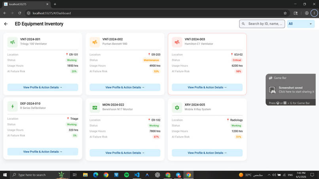The width and height of the screenshot is (319, 179).
Task: Click the 20% failure risk badge
Action: pyautogui.click(x=74, y=71)
